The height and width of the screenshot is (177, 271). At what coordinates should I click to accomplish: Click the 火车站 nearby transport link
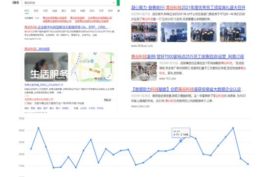[x=91, y=108]
